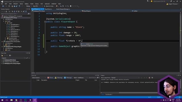This screenshot has height=102, width=182.
Task: Collapse the PlayerWeapon class code outline
Action: click(x=45, y=22)
